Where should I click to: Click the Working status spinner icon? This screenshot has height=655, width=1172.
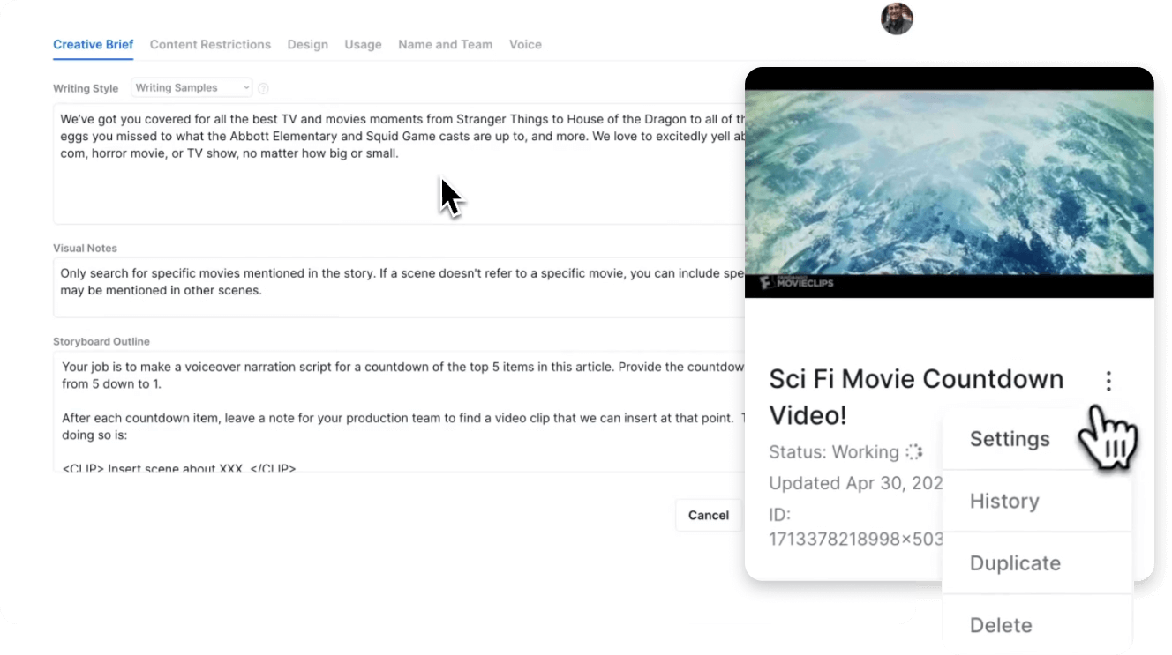click(x=913, y=452)
